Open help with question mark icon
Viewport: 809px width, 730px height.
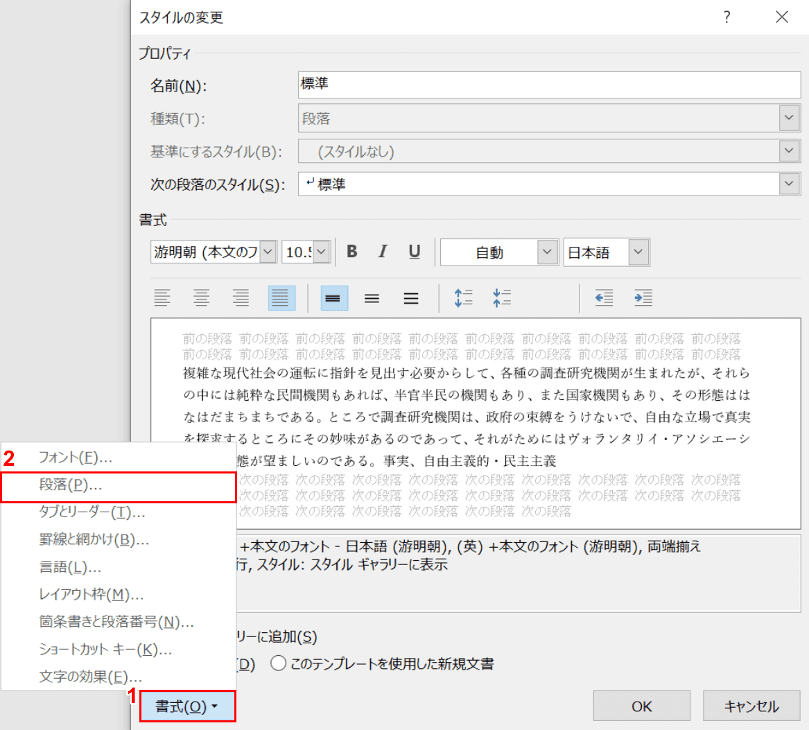point(727,17)
